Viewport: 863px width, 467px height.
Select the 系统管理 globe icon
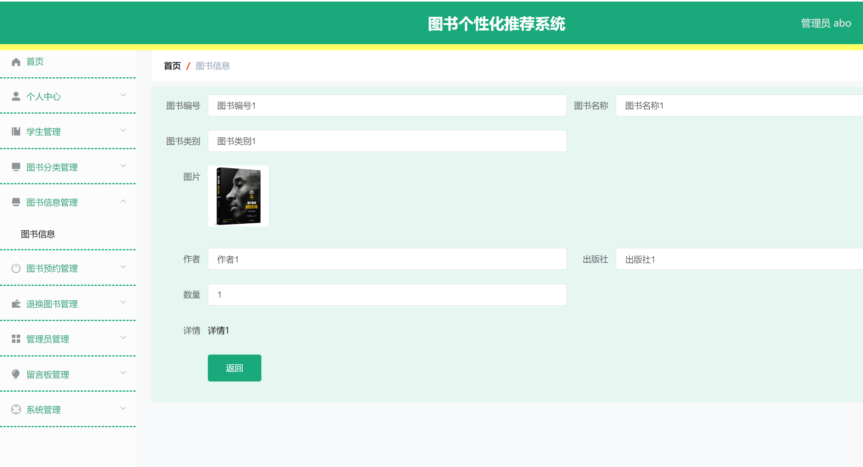click(x=16, y=410)
